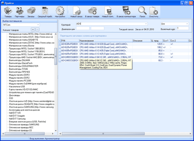Open the Критерий ADX combo dropdown
This screenshot has height=141, width=194.
[x=146, y=24]
